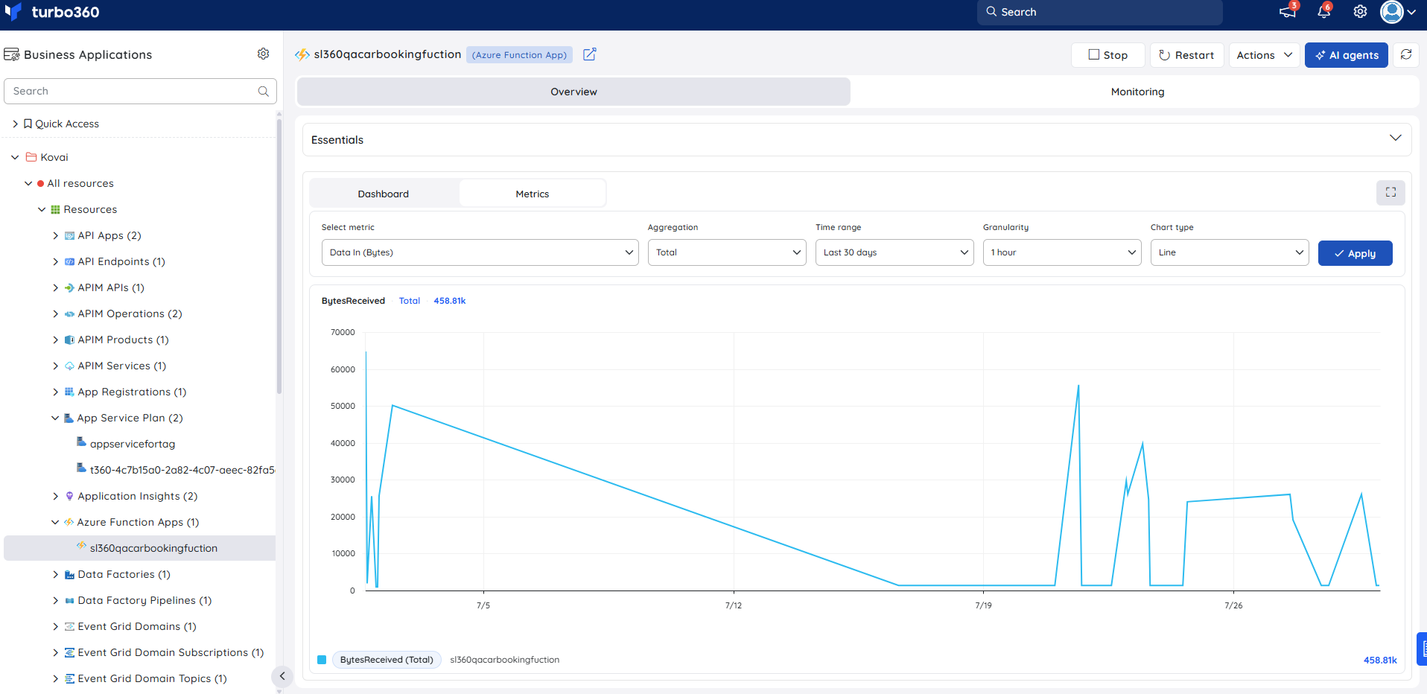This screenshot has width=1427, height=694.
Task: Expand Quick Access tree node
Action: (x=15, y=124)
